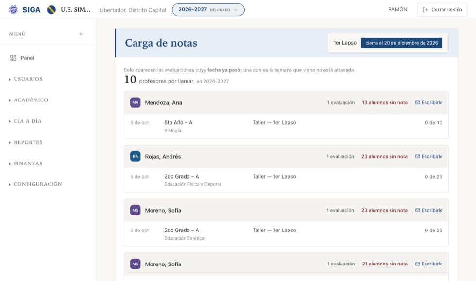The width and height of the screenshot is (476, 281).
Task: Open the Educación Estética evaluation row
Action: coord(286,233)
